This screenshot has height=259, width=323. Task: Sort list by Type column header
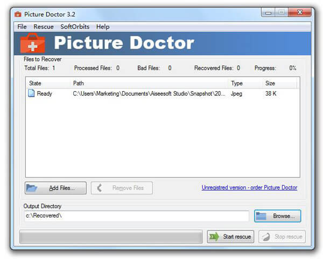(245, 83)
